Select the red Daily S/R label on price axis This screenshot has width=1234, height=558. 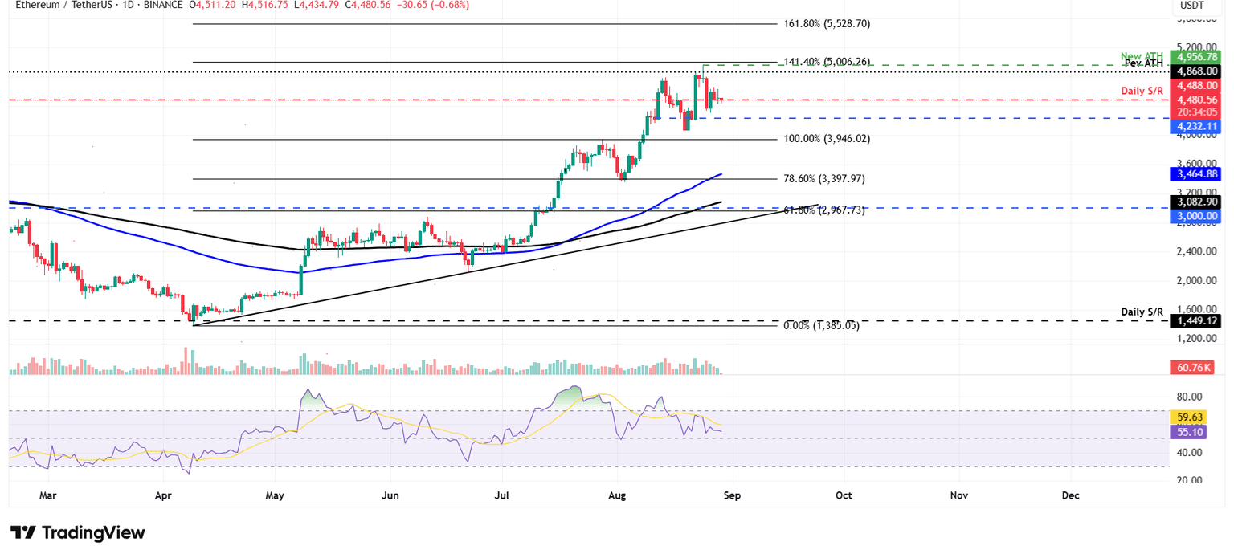(1142, 91)
